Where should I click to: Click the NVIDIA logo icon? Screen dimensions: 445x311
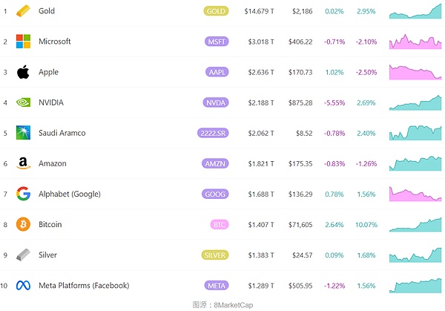tap(23, 102)
